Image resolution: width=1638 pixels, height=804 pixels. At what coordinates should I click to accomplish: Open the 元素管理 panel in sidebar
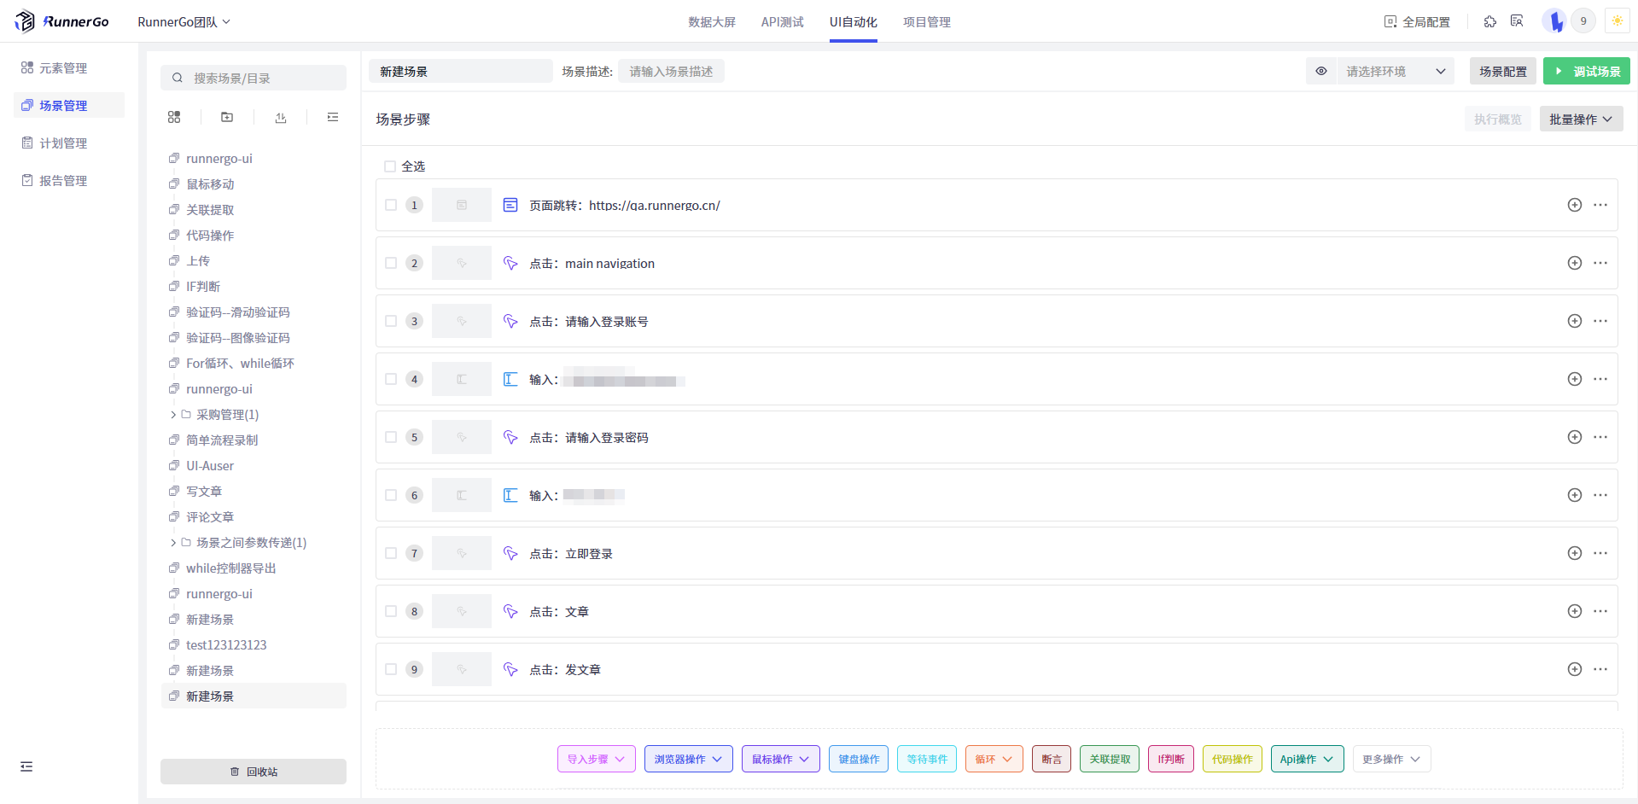(x=62, y=67)
